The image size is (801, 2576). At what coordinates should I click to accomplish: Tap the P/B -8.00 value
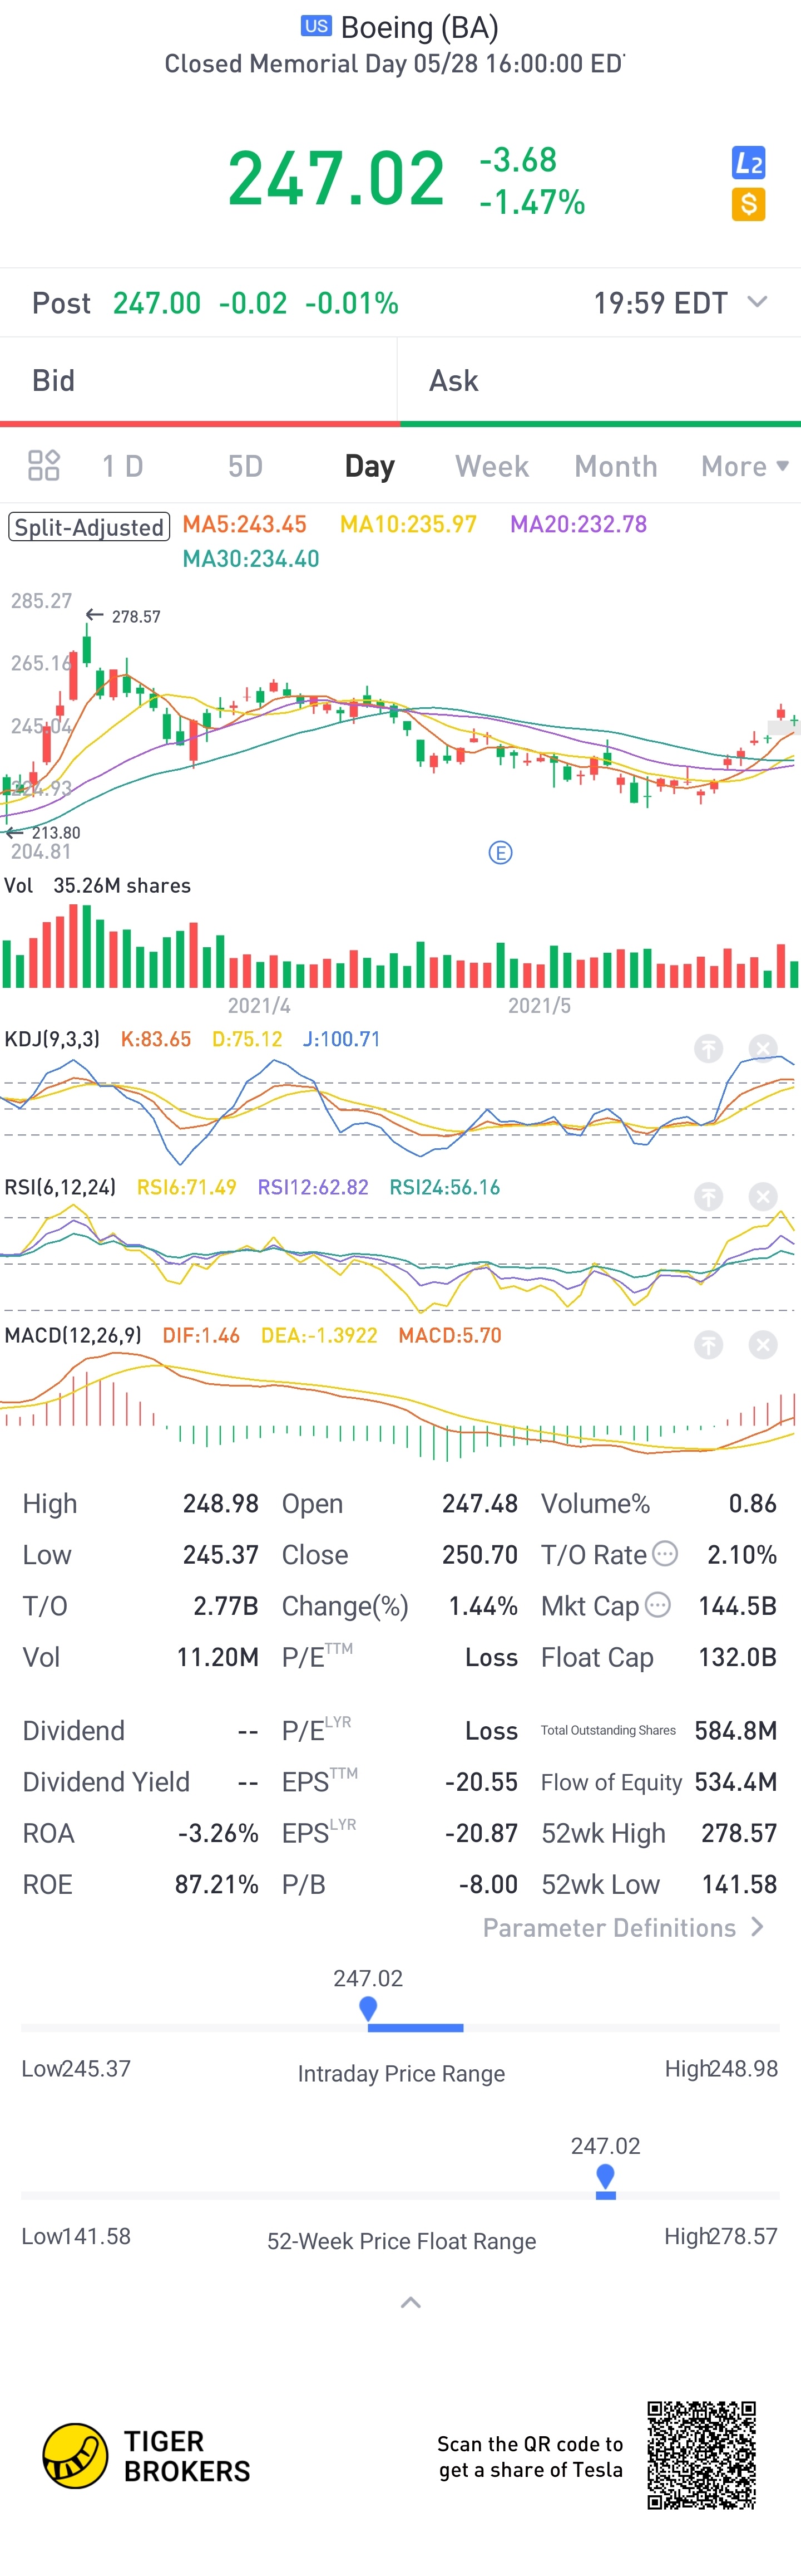[x=488, y=1884]
